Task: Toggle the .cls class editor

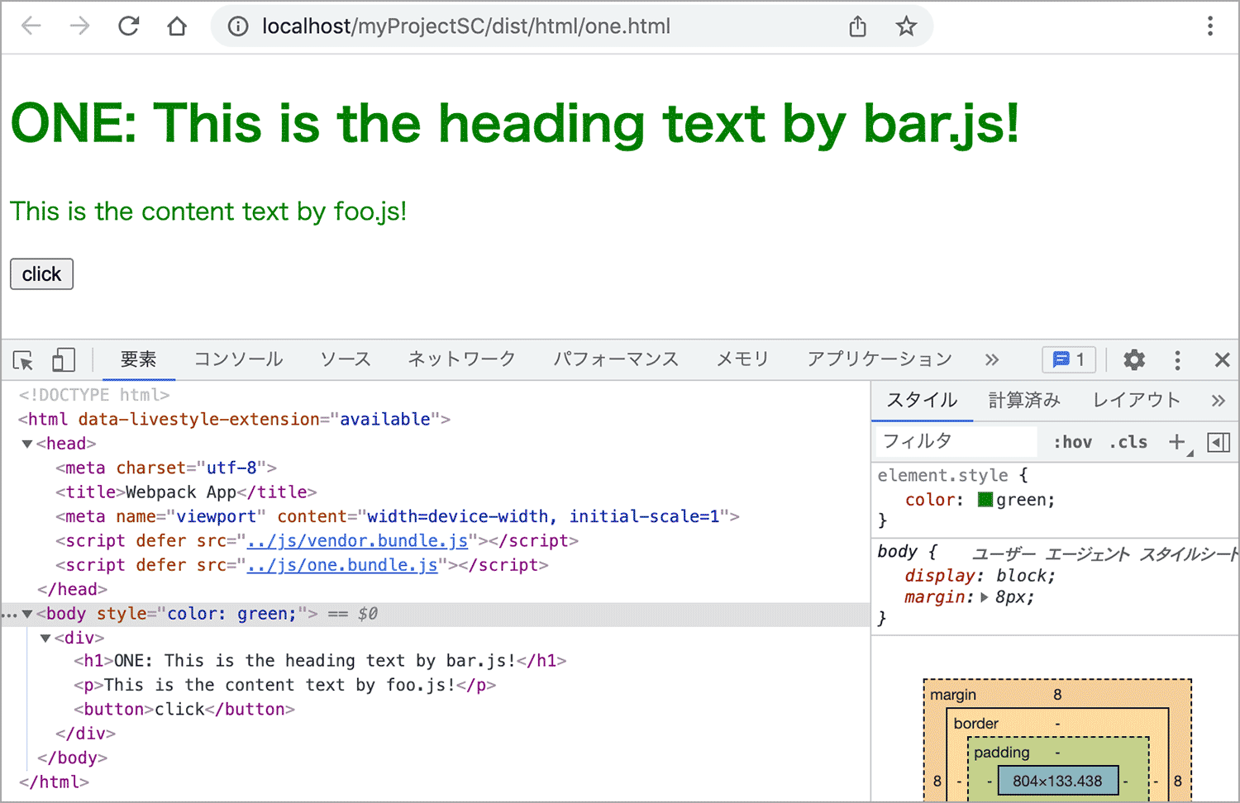Action: click(1128, 442)
